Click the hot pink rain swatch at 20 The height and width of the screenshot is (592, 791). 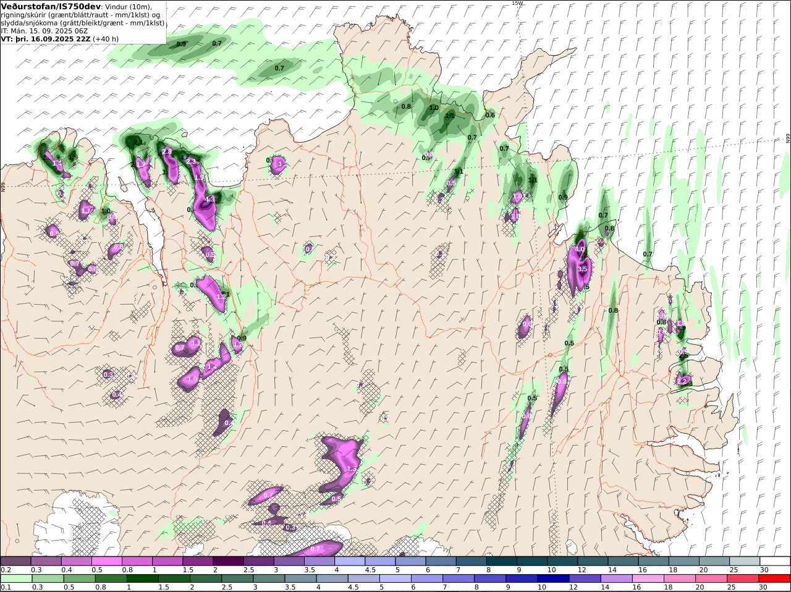[712, 578]
